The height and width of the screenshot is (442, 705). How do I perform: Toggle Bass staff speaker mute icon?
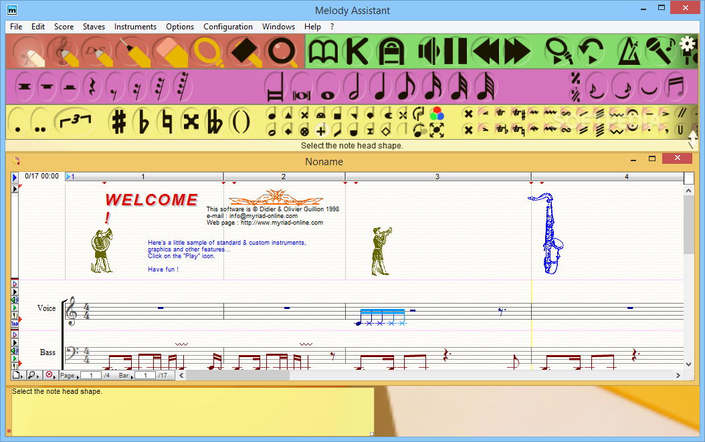coord(15,350)
